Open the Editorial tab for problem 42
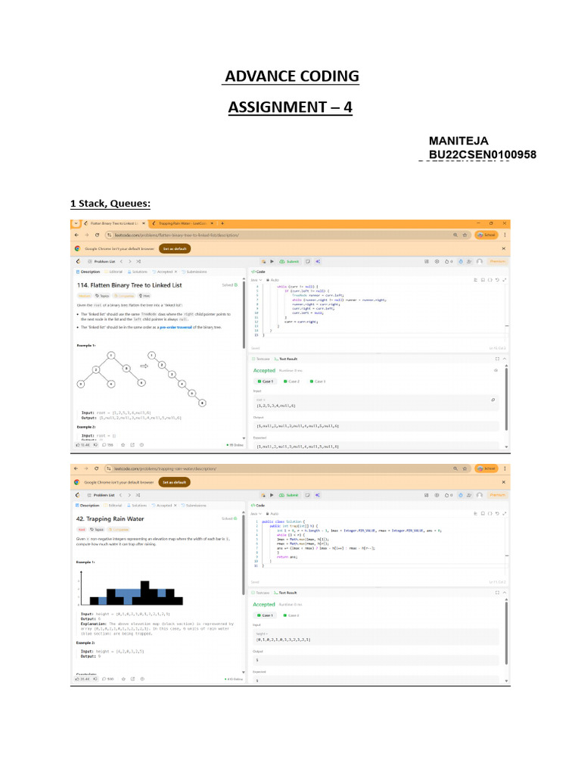 113,506
